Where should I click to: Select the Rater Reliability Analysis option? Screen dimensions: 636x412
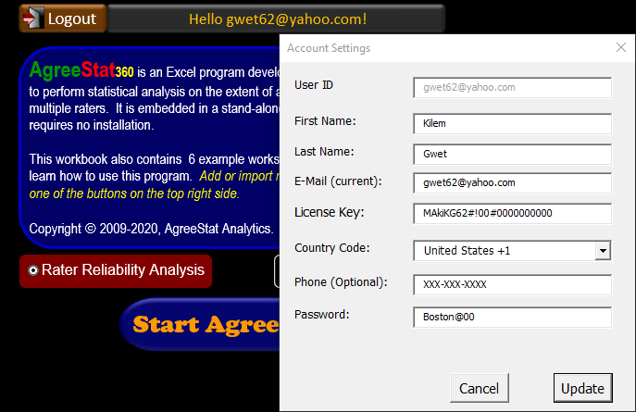click(116, 271)
